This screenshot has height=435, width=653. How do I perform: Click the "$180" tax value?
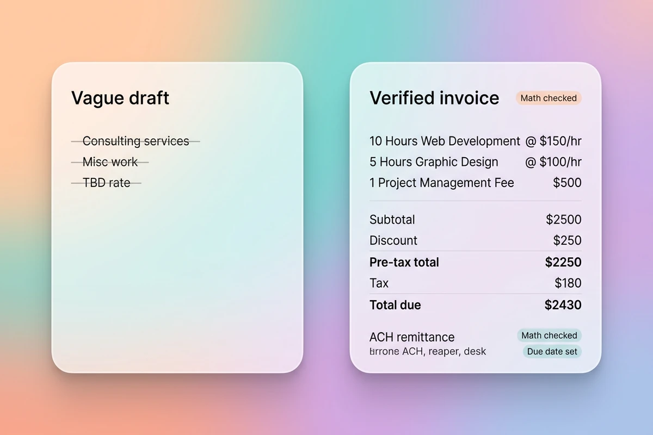tap(568, 283)
